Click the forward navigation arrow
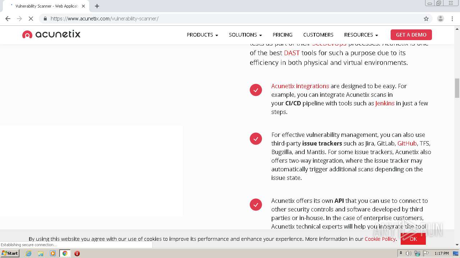The image size is (460, 258). 19,19
